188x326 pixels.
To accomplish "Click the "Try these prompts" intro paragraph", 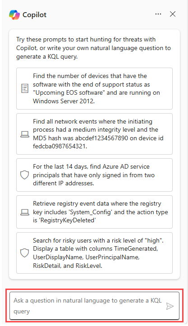I will click(x=94, y=48).
